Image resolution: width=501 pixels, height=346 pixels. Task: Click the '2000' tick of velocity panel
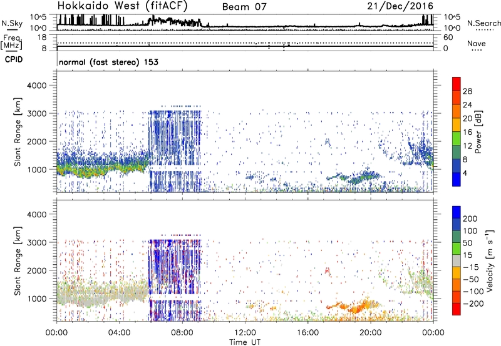pyautogui.click(x=37, y=270)
